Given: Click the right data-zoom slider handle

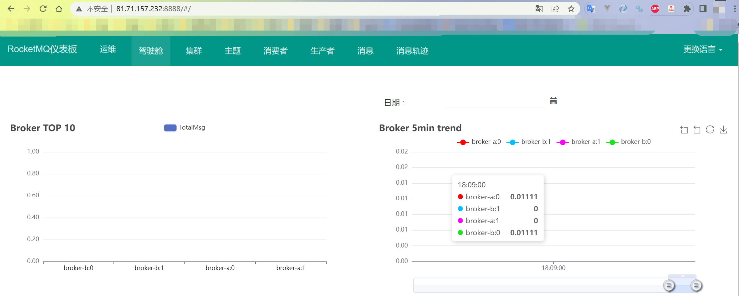Looking at the screenshot, I should tap(696, 285).
